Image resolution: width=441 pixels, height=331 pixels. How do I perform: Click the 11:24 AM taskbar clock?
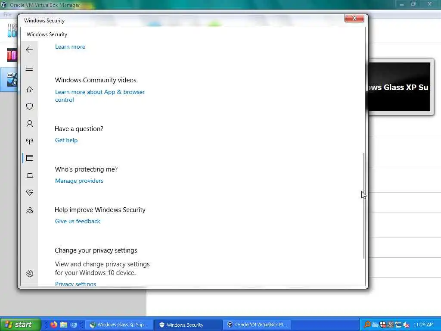[424, 325]
